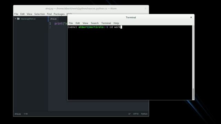221x124 pixels.
Task: Open the Packages menu in Atom
Action: pos(59,14)
